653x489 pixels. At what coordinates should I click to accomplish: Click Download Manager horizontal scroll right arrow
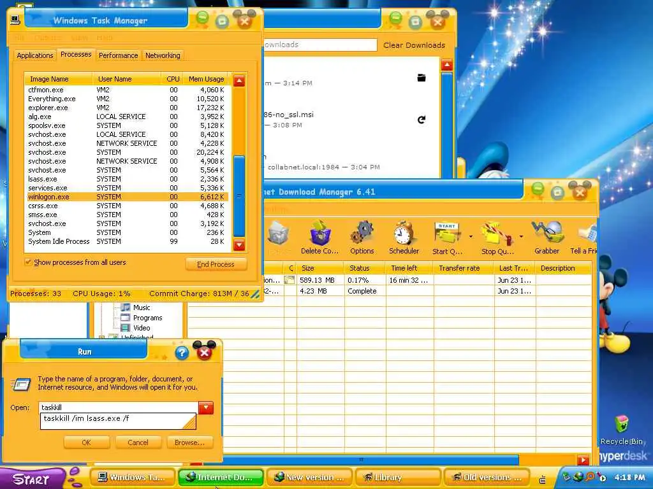(583, 460)
